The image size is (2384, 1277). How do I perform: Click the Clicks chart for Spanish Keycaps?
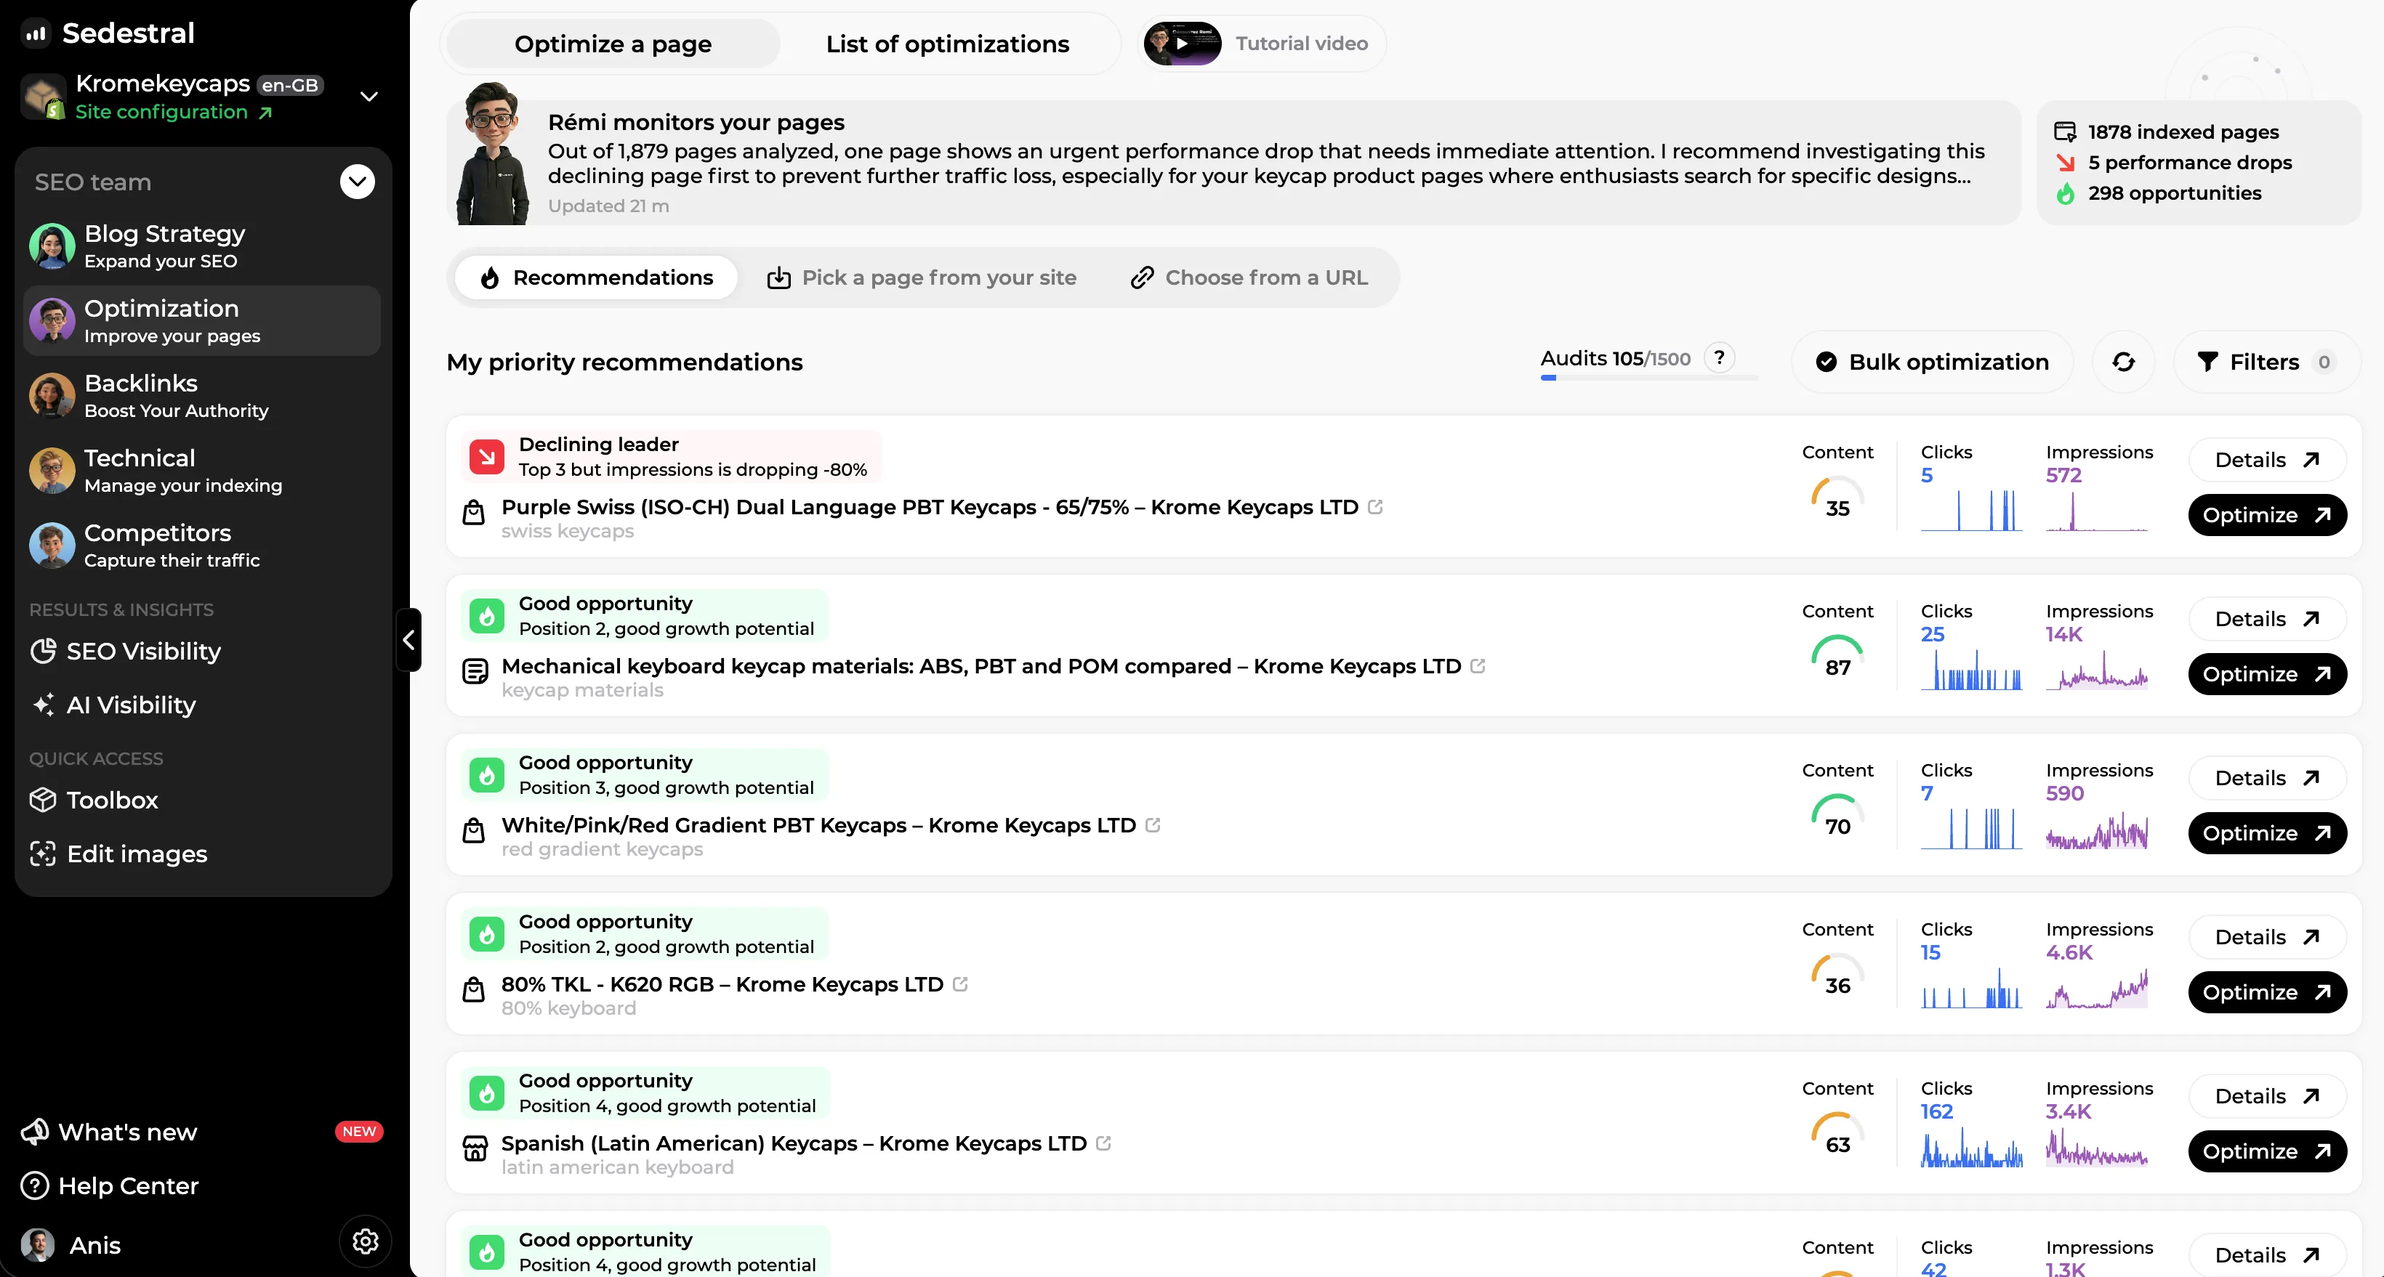pos(1971,1148)
